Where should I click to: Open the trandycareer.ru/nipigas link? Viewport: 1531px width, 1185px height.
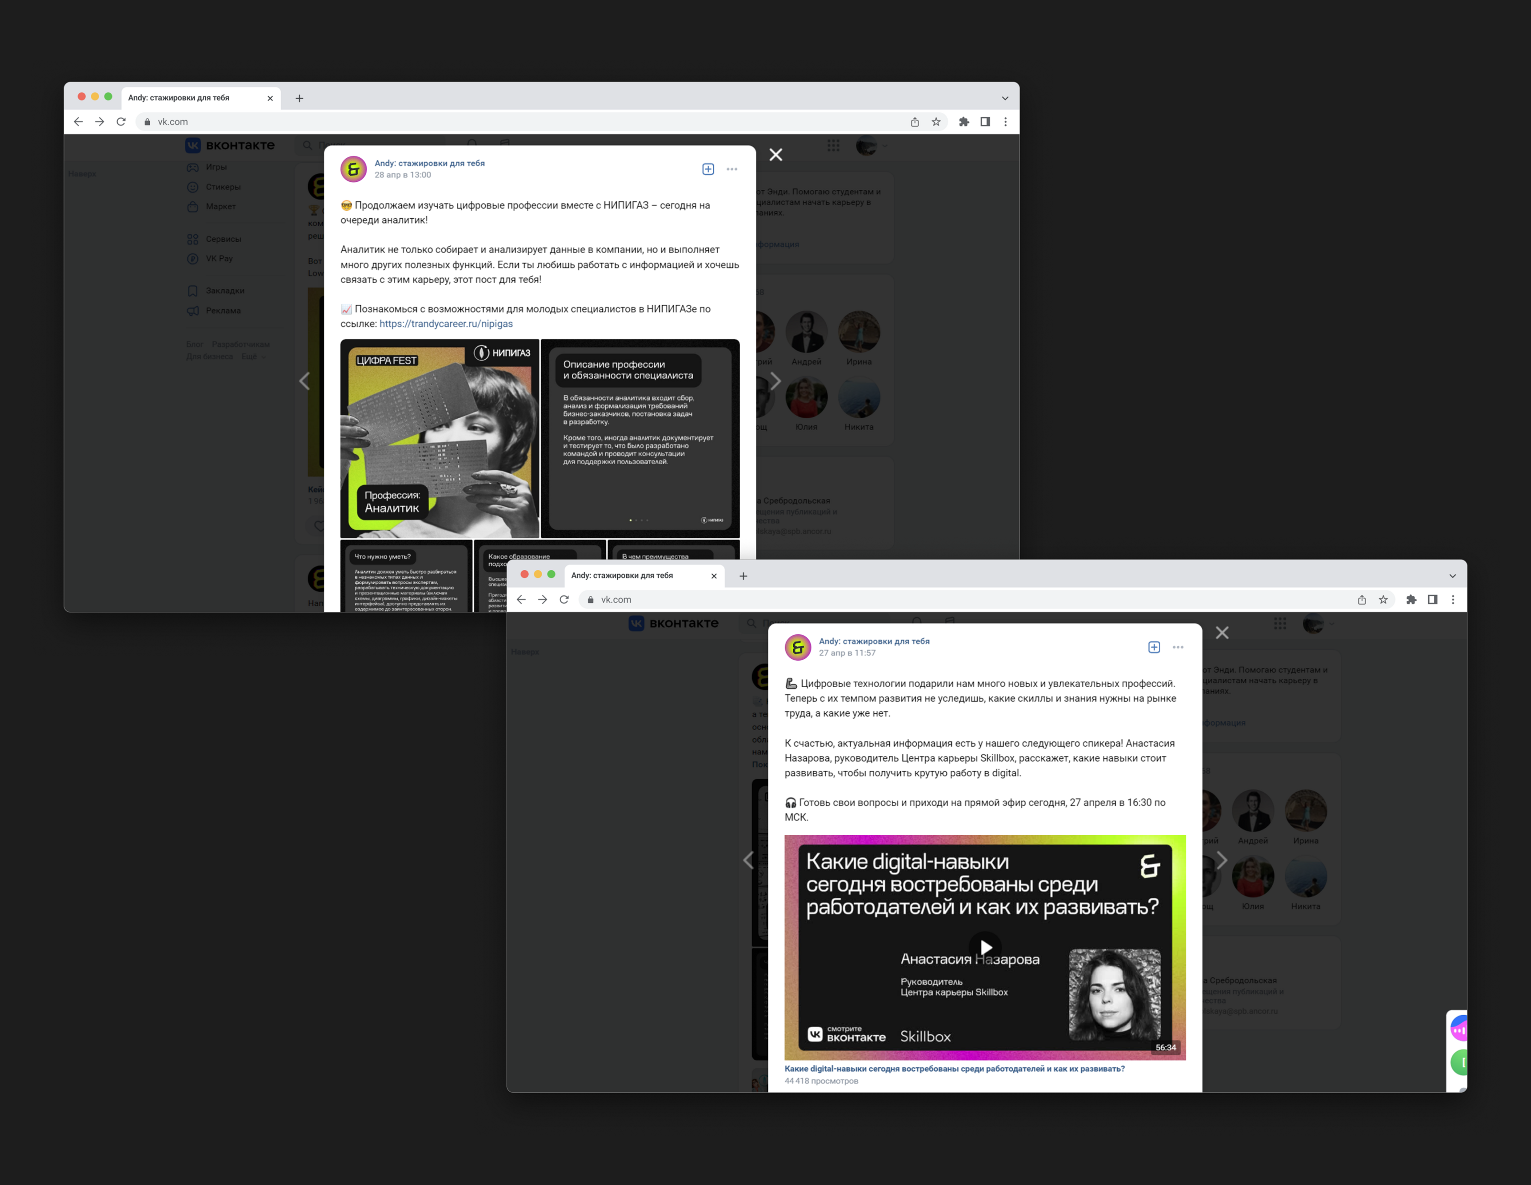[x=446, y=324]
